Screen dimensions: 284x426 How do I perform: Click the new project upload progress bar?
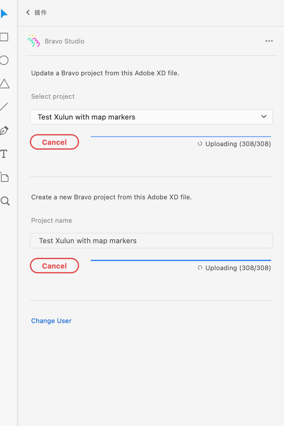[x=181, y=260]
